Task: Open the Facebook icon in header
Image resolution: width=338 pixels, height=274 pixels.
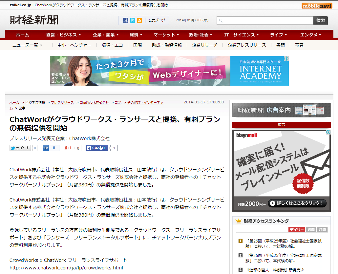Action: point(125,20)
